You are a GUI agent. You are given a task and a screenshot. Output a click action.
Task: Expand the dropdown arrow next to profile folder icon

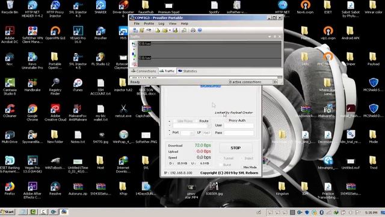[x=170, y=31]
